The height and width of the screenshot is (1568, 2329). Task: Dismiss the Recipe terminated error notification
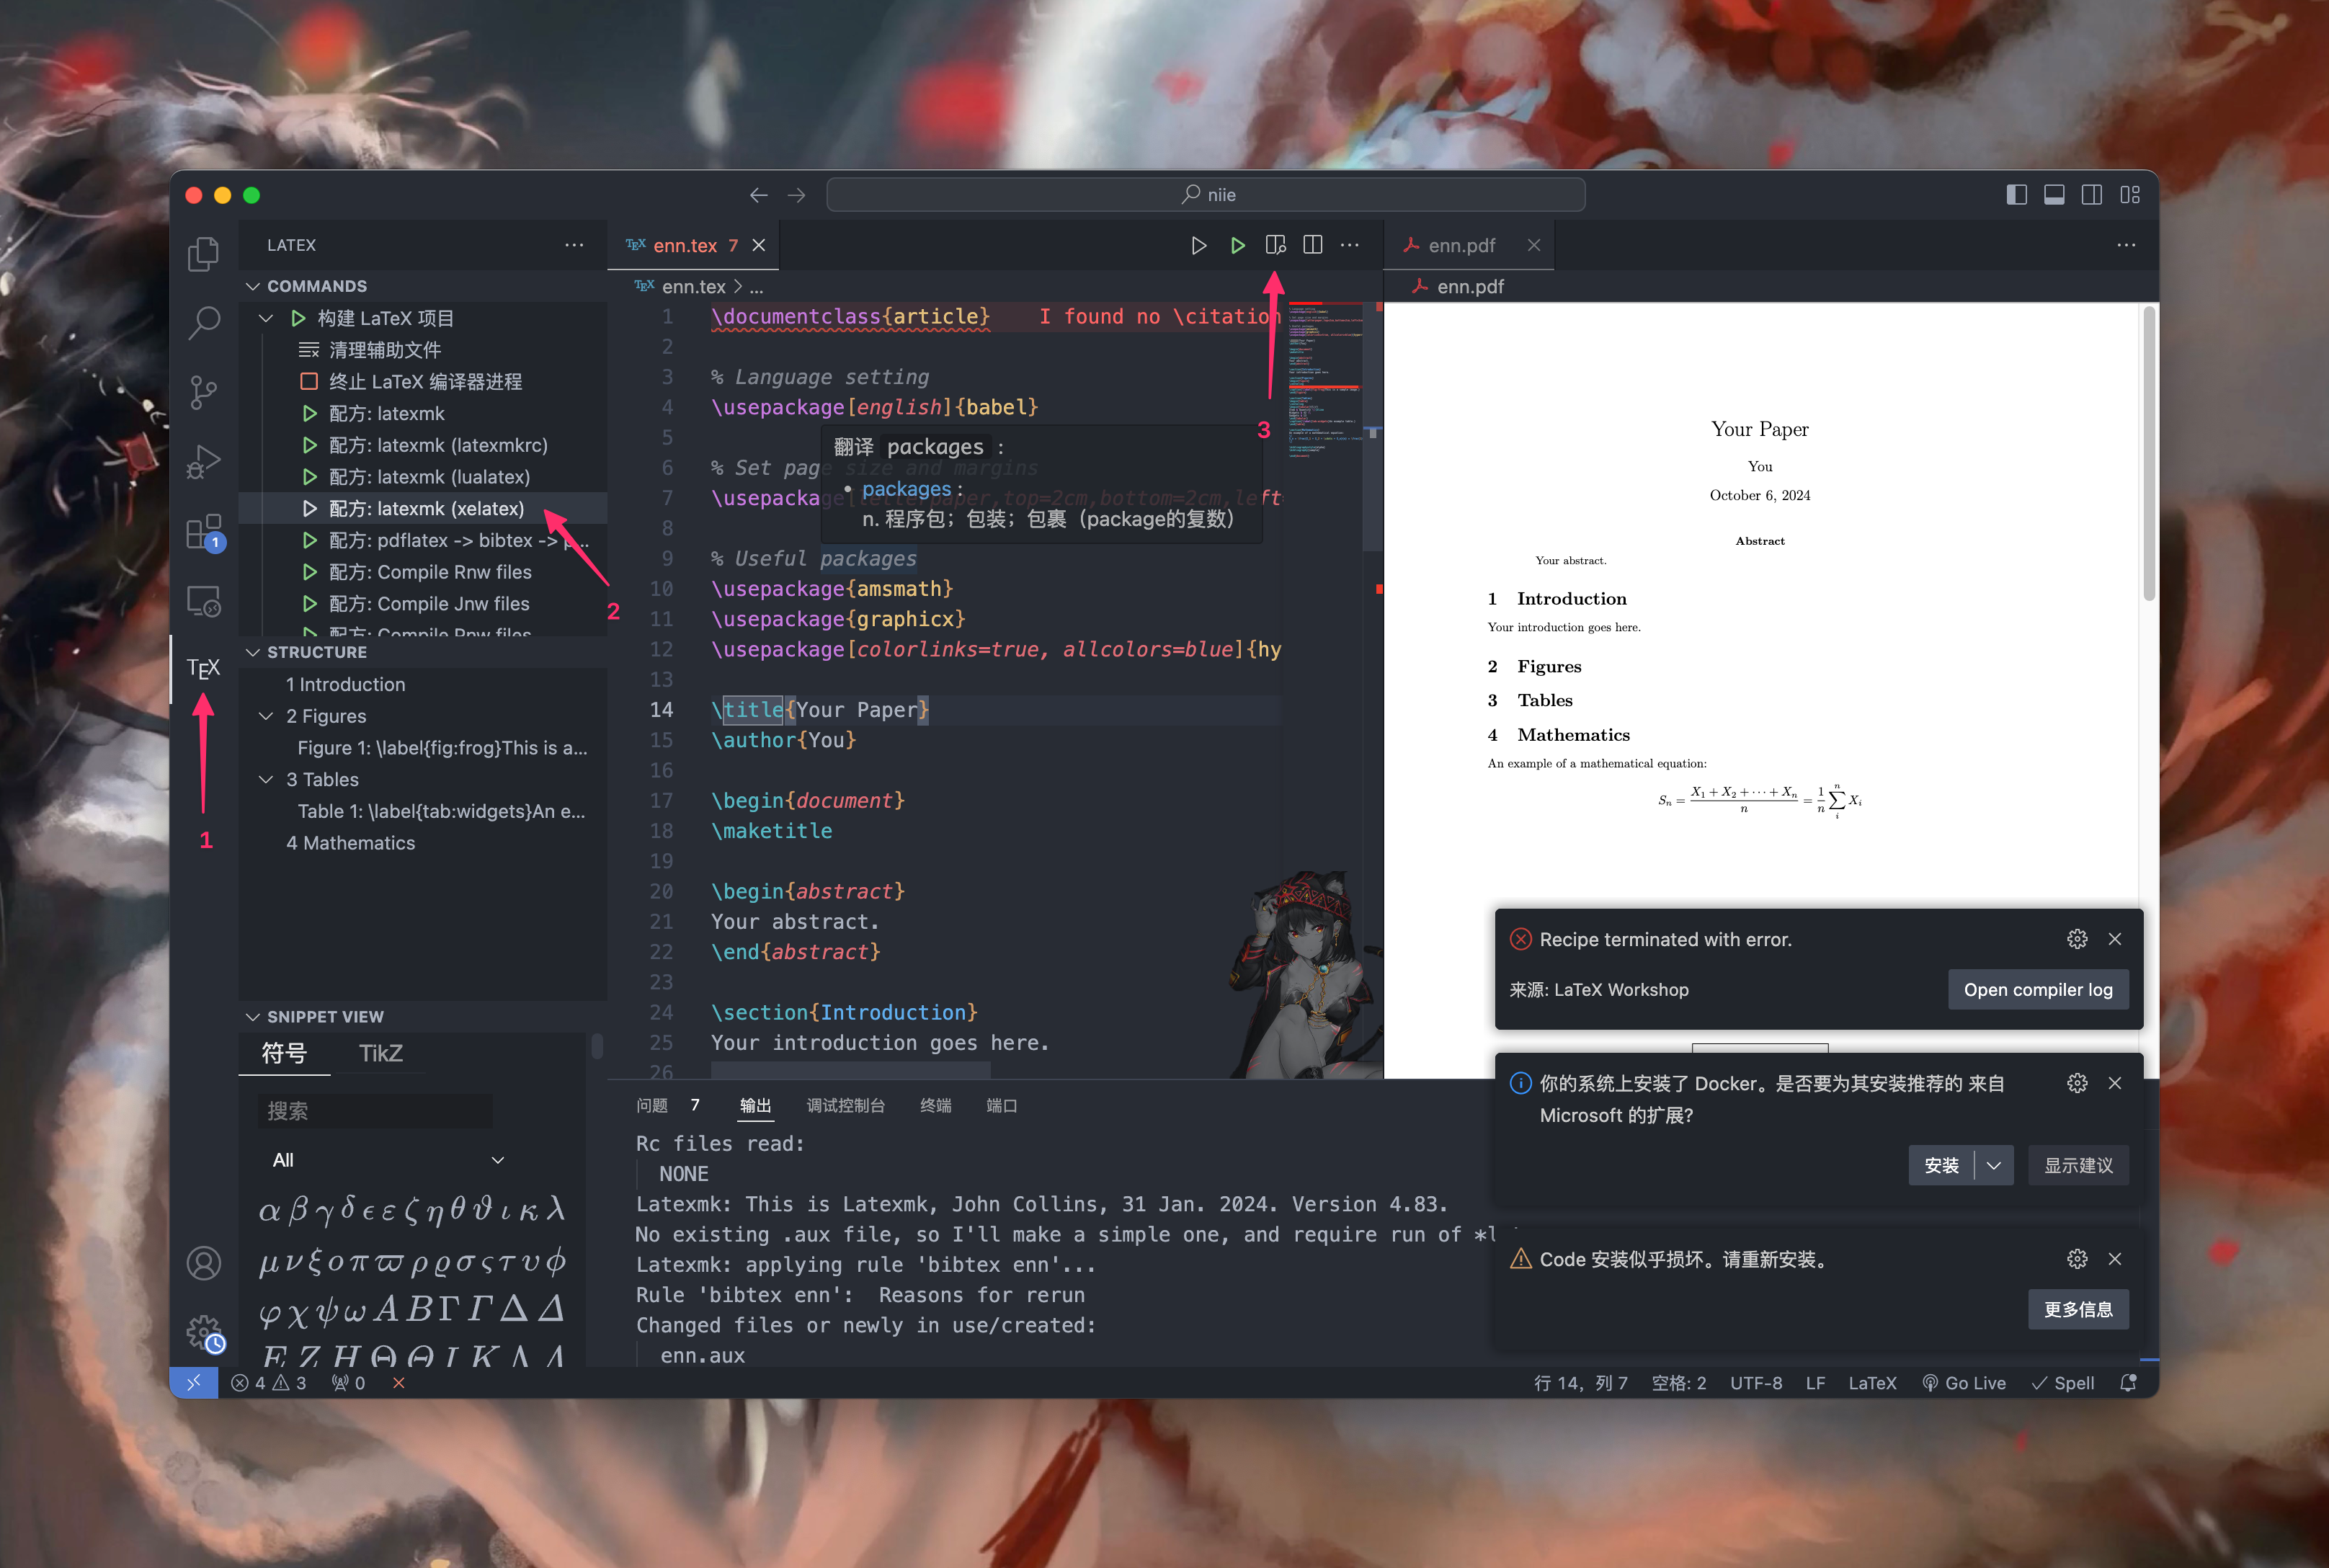(x=2115, y=939)
